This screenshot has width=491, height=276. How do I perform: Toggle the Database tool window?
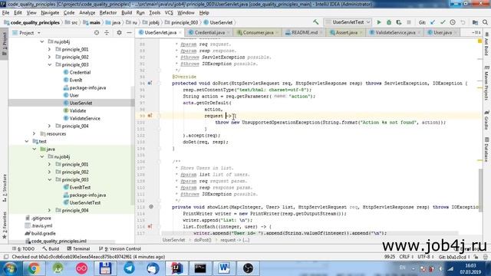click(x=486, y=149)
